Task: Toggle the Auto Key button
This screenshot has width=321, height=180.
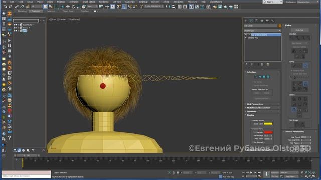Action: pyautogui.click(x=275, y=173)
